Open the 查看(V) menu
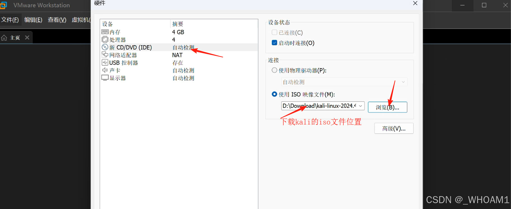The width and height of the screenshot is (511, 209). click(57, 20)
